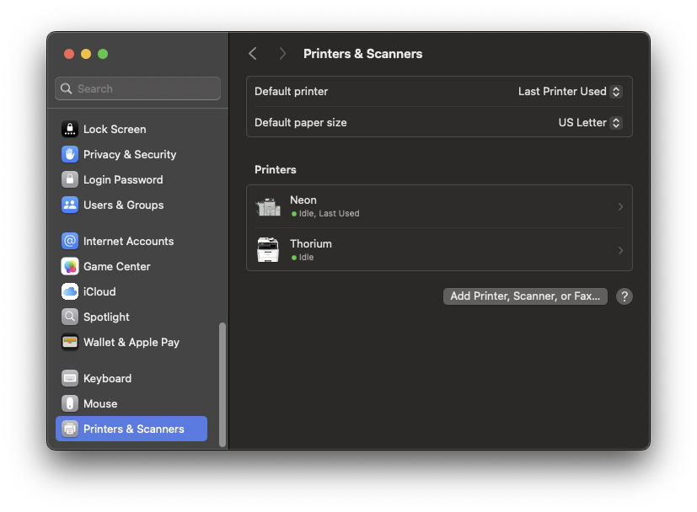Click the Wallet & Apple Pay card icon

pos(70,343)
